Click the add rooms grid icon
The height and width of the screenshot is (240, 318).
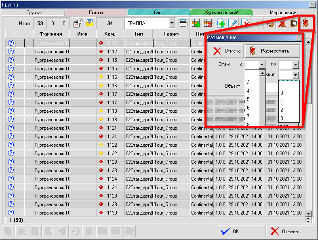point(196,23)
